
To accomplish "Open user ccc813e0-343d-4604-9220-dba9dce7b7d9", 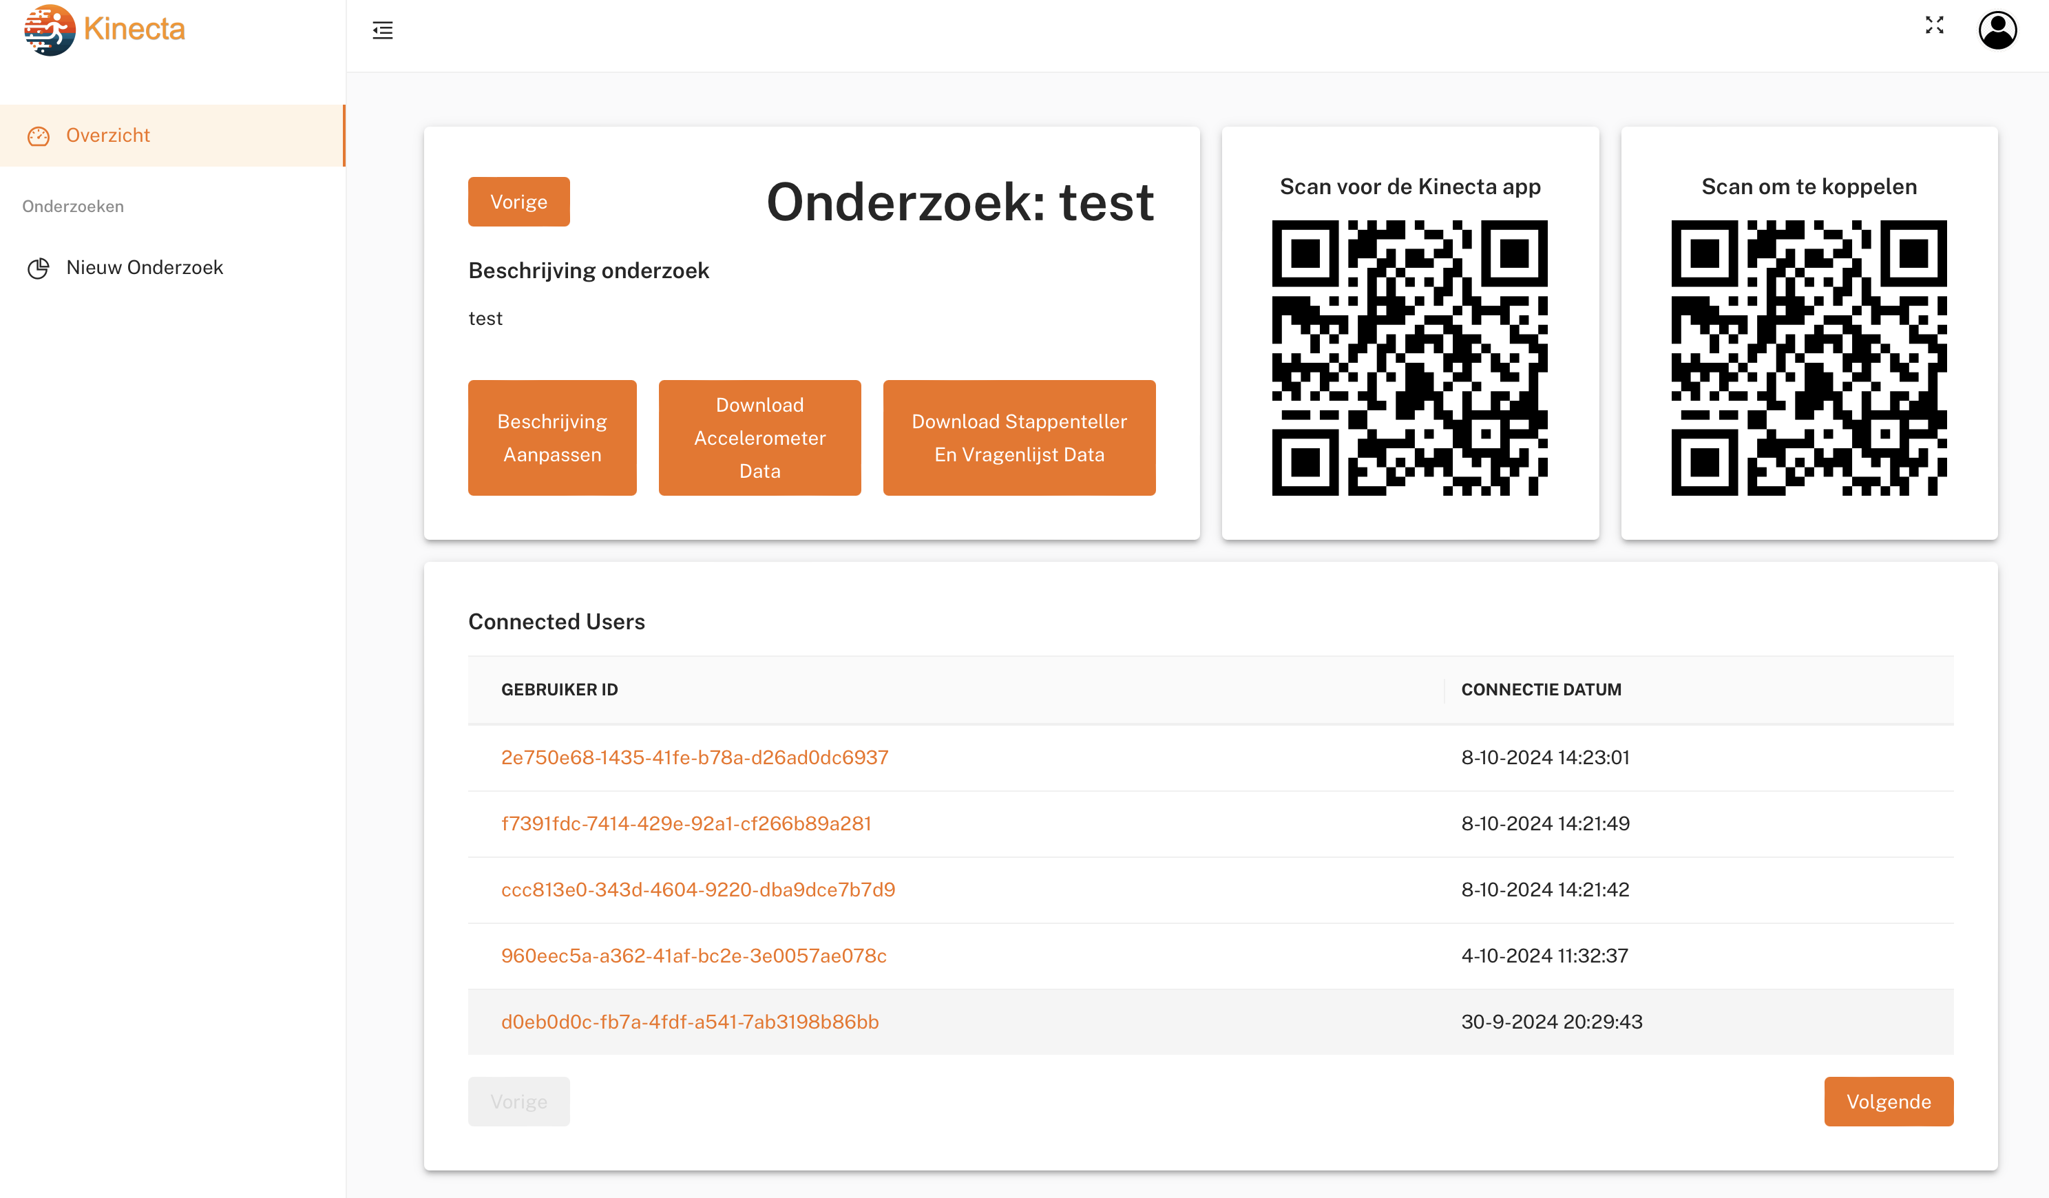I will coord(697,889).
